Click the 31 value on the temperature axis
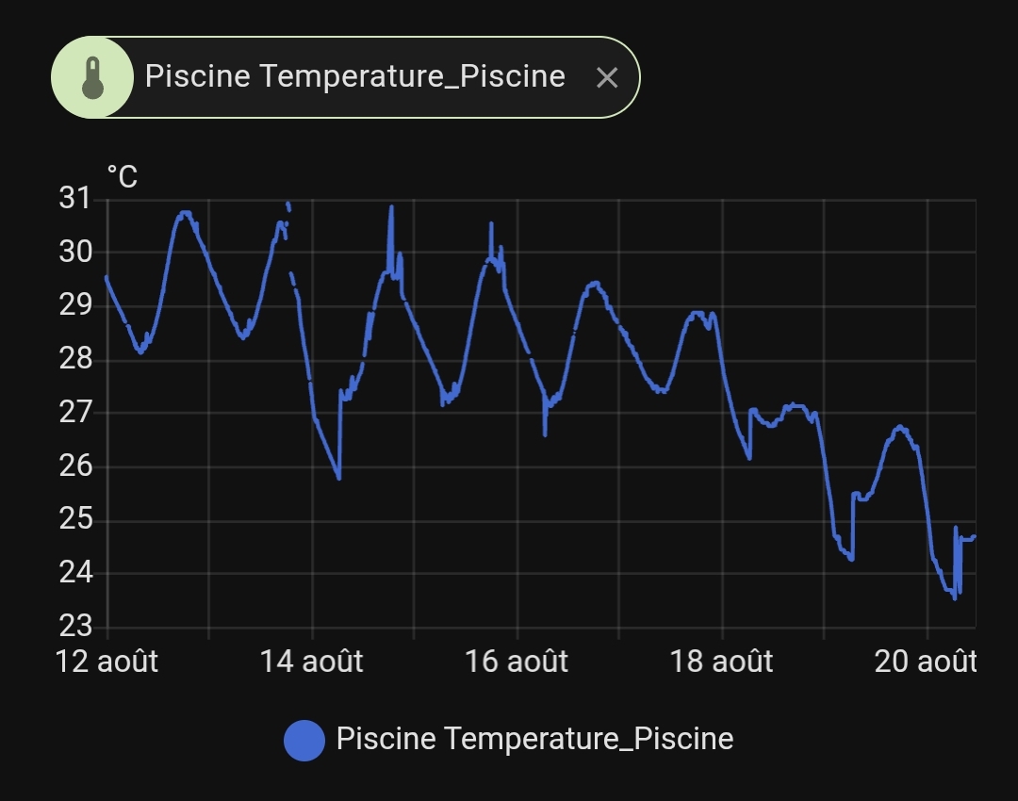This screenshot has height=801, width=1018. click(x=74, y=199)
